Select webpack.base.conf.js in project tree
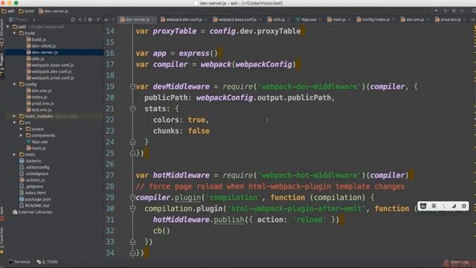Screen dimensions: 476x268 pos(50,65)
